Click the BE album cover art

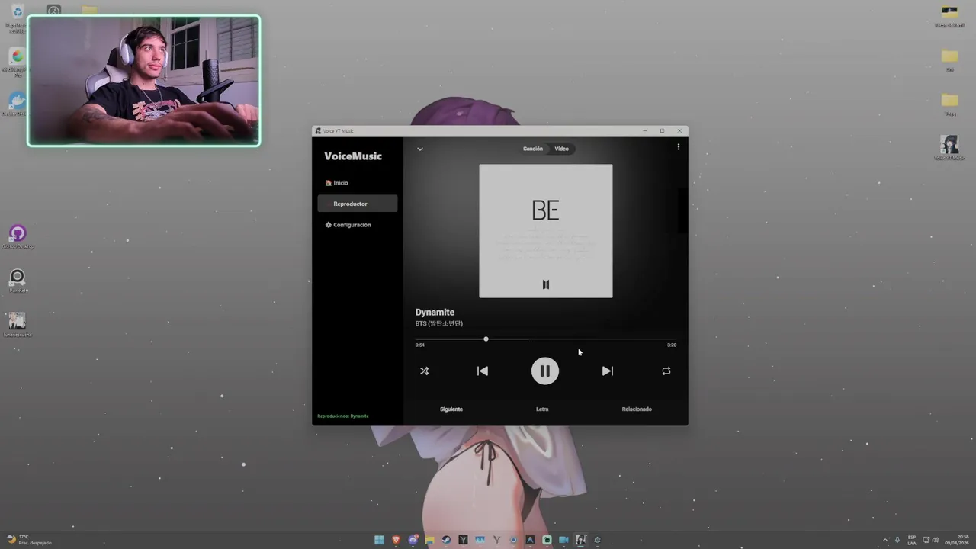pos(545,231)
